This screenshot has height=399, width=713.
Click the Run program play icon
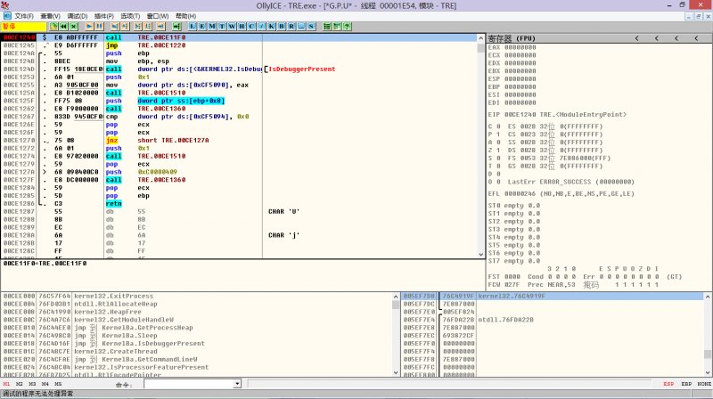pyautogui.click(x=89, y=27)
